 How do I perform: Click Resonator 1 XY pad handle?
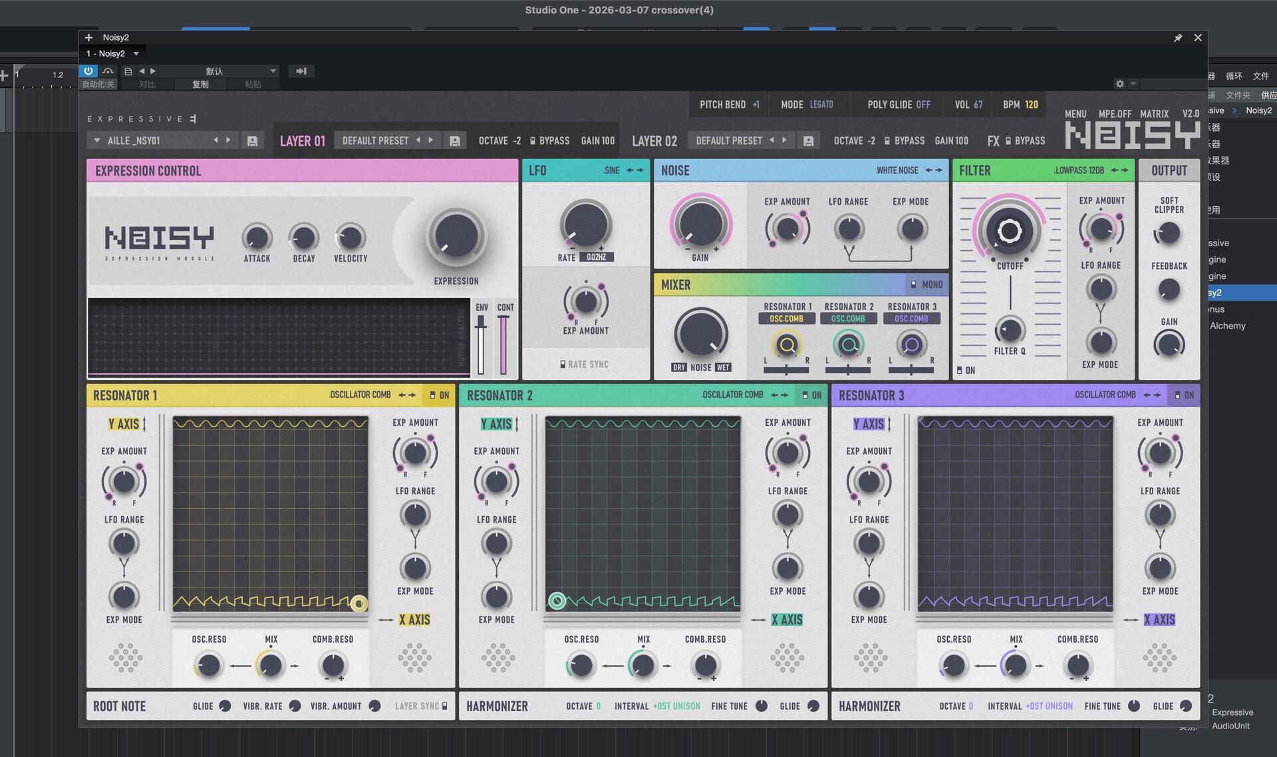pyautogui.click(x=358, y=603)
